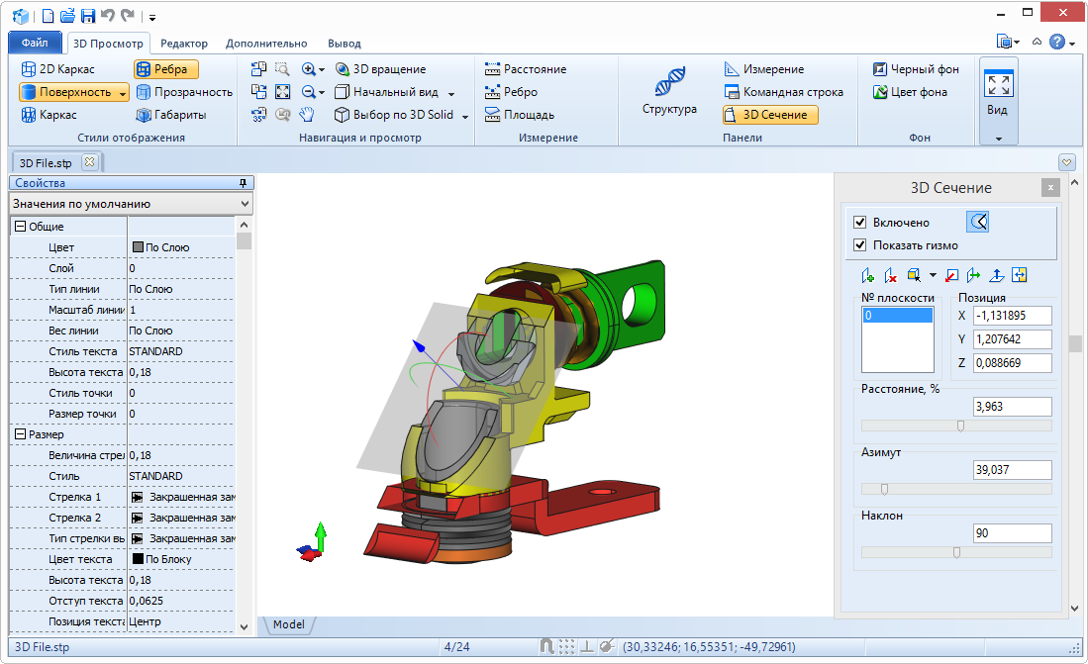Click the Азимут slider handle
The width and height of the screenshot is (1088, 664).
pyautogui.click(x=884, y=489)
